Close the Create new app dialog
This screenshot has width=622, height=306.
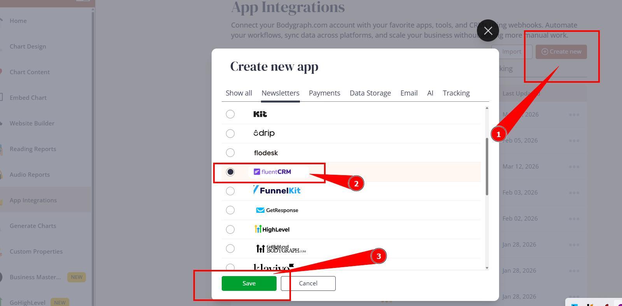coord(488,31)
